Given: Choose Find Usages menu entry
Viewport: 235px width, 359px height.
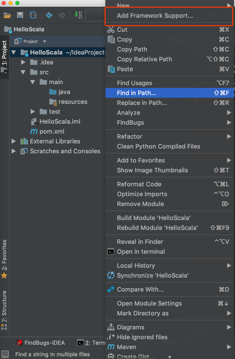Looking at the screenshot, I should (x=170, y=83).
